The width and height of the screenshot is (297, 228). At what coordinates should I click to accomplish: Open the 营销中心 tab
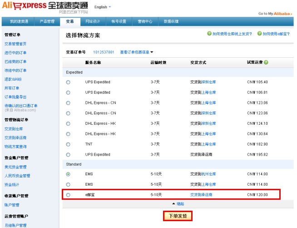(145, 21)
